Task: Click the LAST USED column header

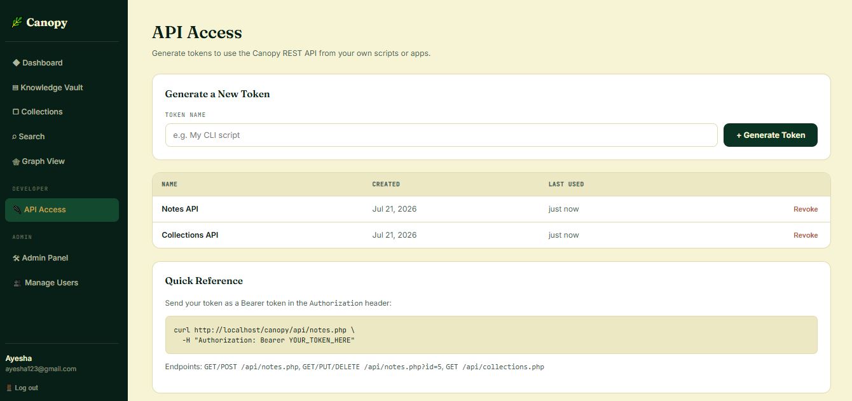Action: point(566,184)
